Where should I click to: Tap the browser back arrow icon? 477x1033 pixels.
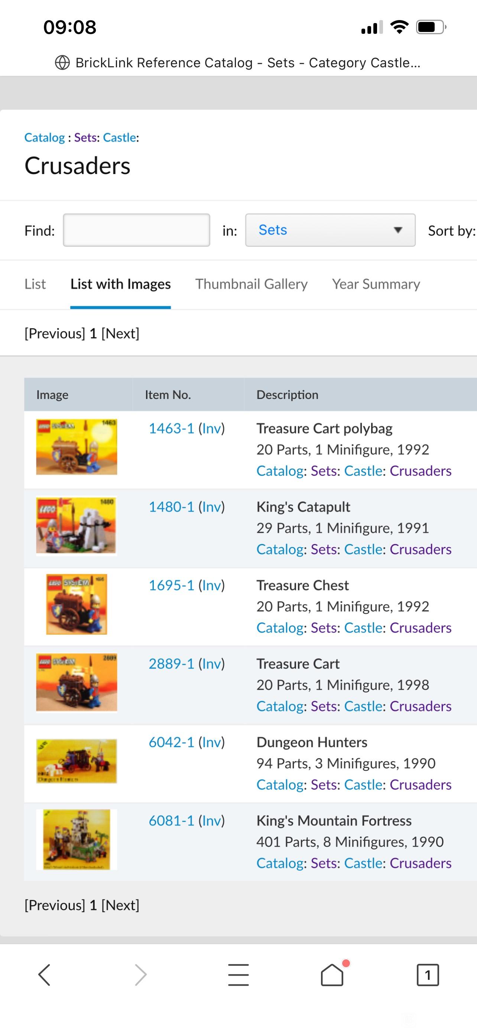click(x=44, y=975)
